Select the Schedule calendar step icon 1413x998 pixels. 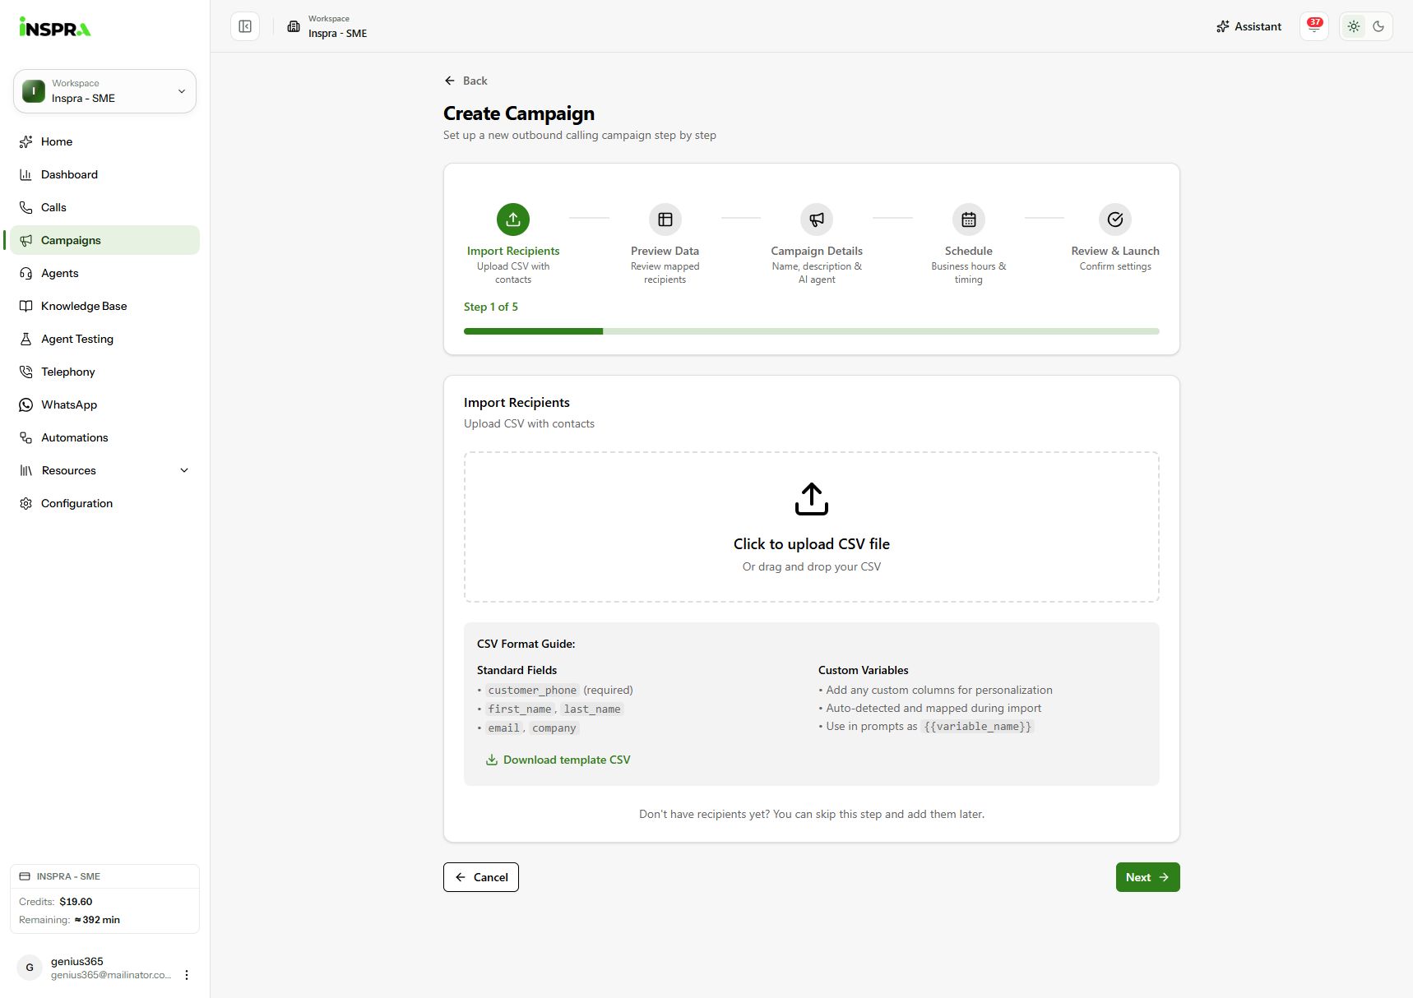[969, 219]
